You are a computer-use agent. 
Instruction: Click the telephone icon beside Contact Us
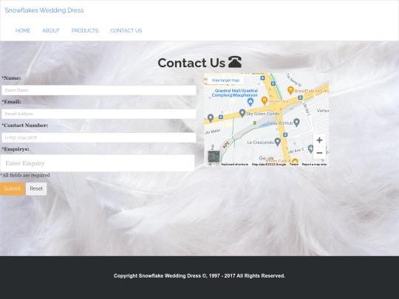(235, 62)
